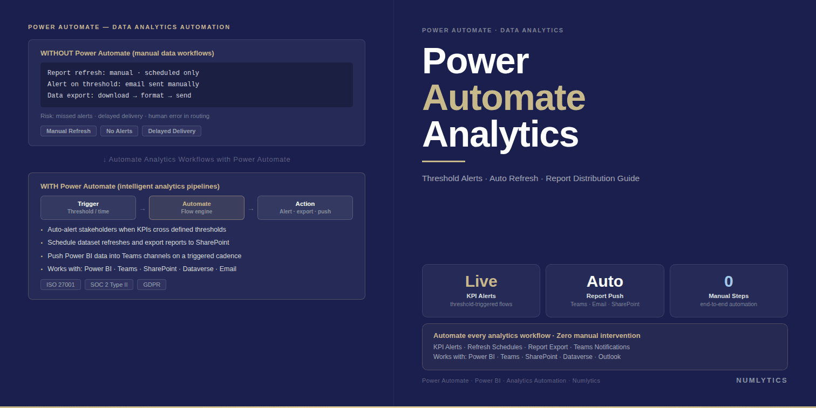This screenshot has height=408, width=816.
Task: Select the Action step box
Action: point(305,208)
